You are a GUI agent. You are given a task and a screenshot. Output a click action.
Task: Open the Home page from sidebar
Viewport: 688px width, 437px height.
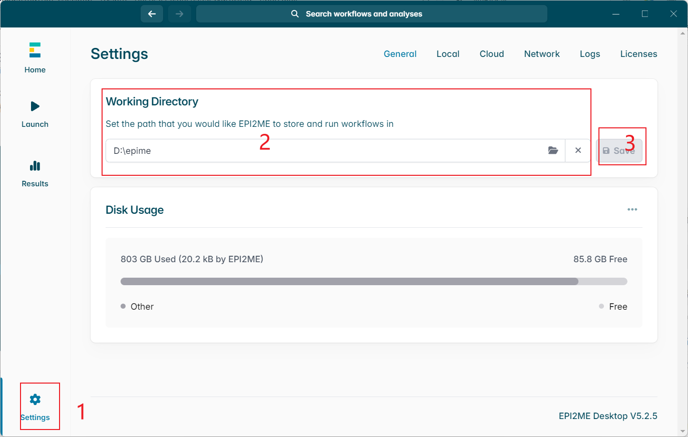(x=35, y=58)
